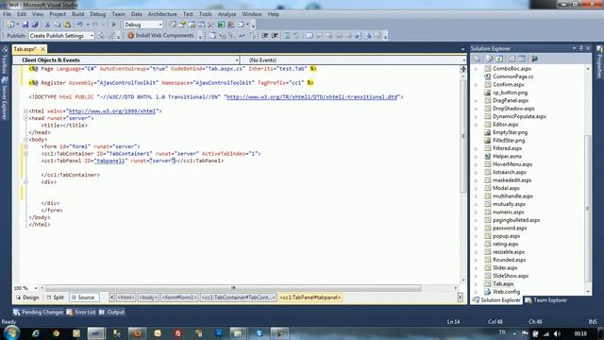
Task: Click the Save All icon
Action: (35, 25)
